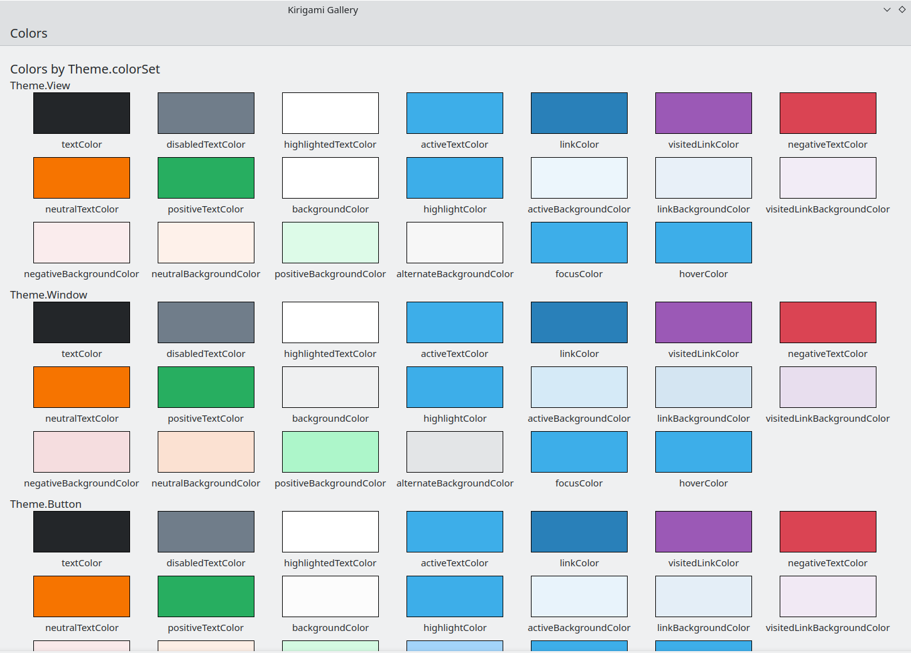Click the Theme.Window section heading
This screenshot has width=911, height=653.
coord(48,295)
